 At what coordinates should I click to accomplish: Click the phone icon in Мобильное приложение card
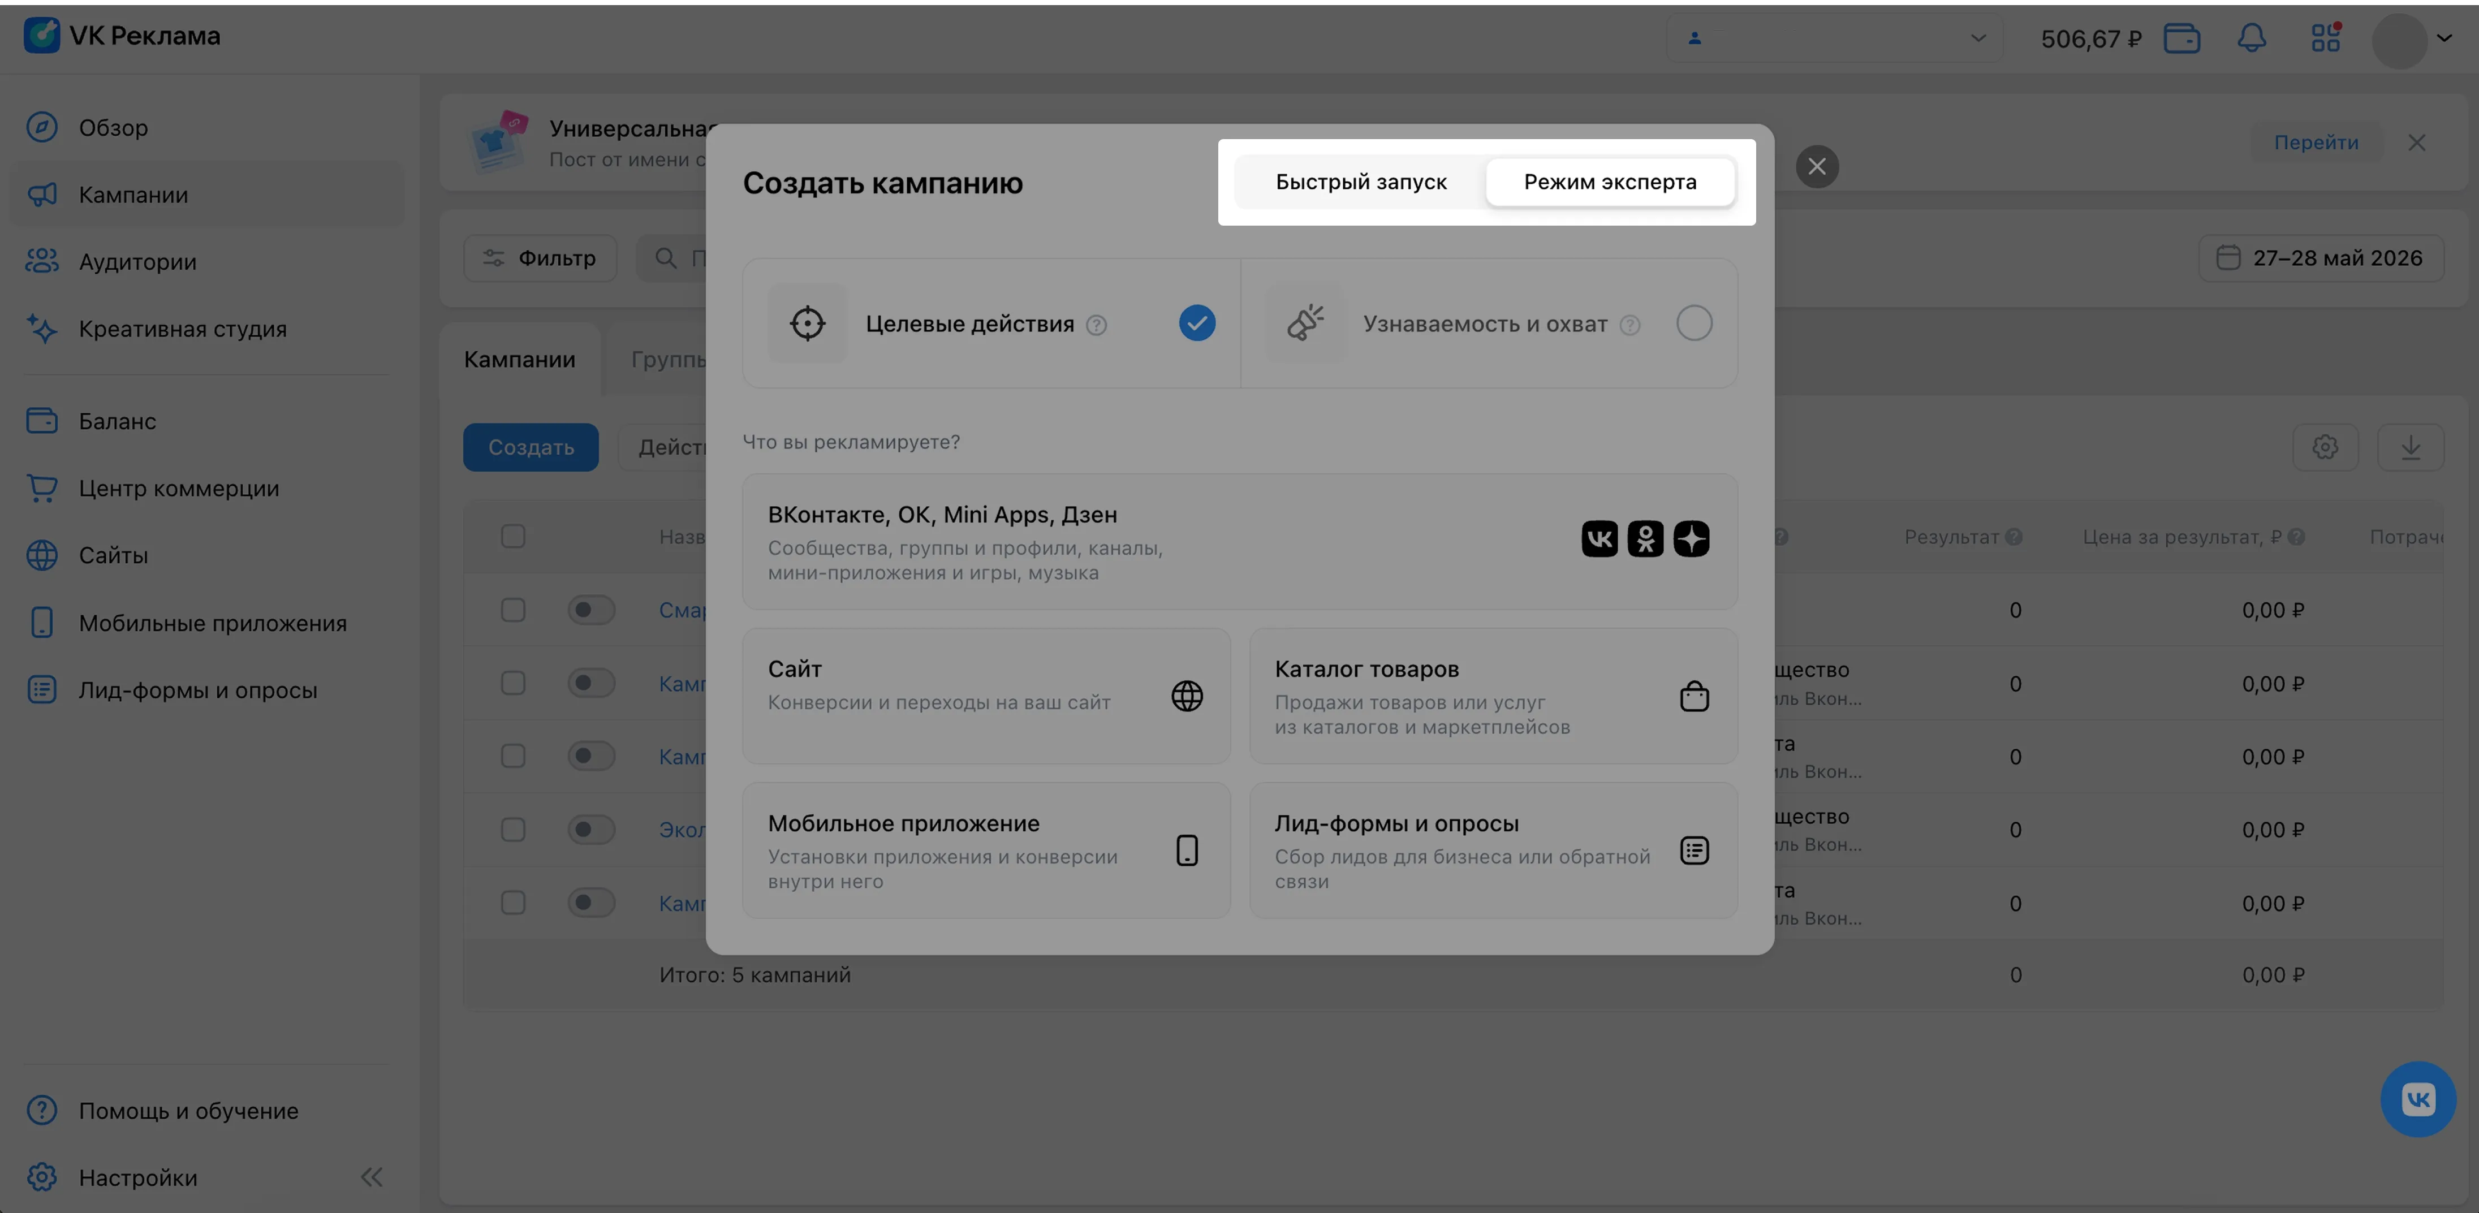1187,851
